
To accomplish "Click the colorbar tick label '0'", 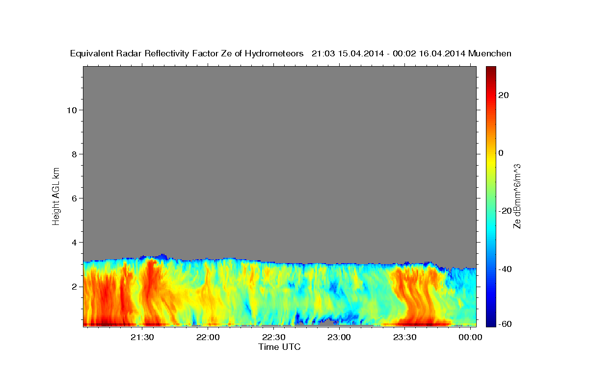I will [501, 153].
